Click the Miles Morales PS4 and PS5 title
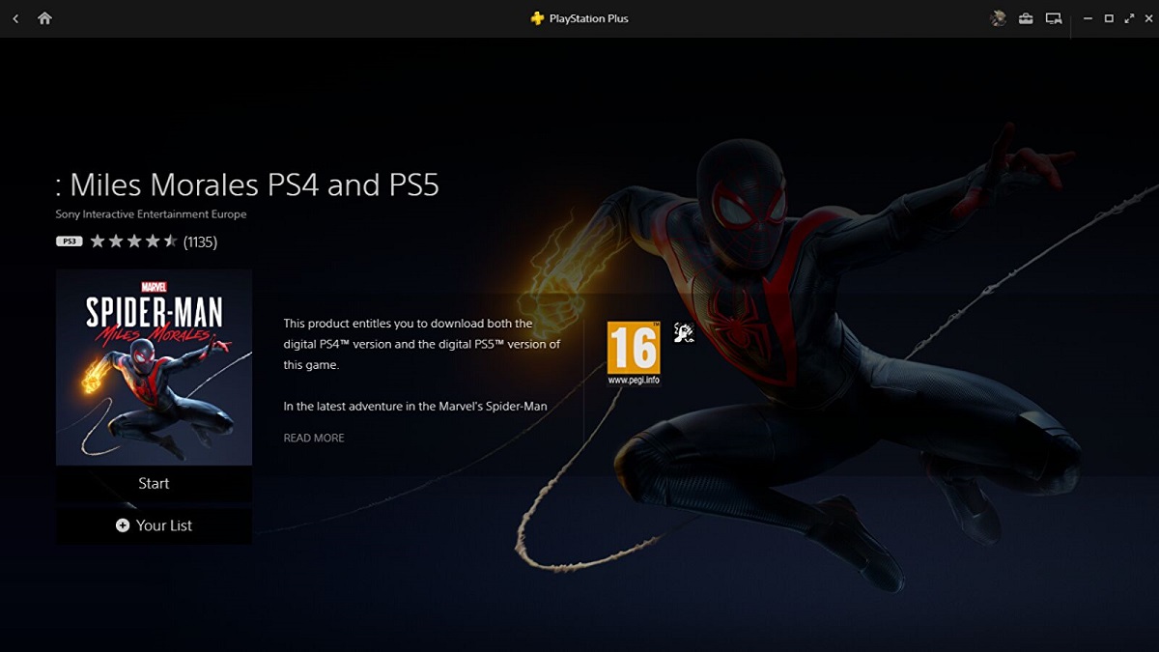The height and width of the screenshot is (652, 1159). pyautogui.click(x=248, y=184)
